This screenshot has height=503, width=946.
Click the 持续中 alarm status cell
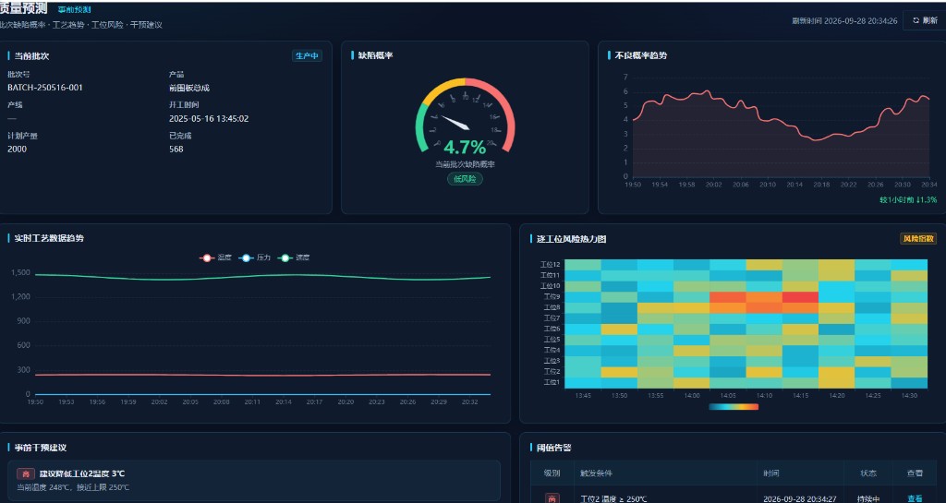tap(867, 498)
